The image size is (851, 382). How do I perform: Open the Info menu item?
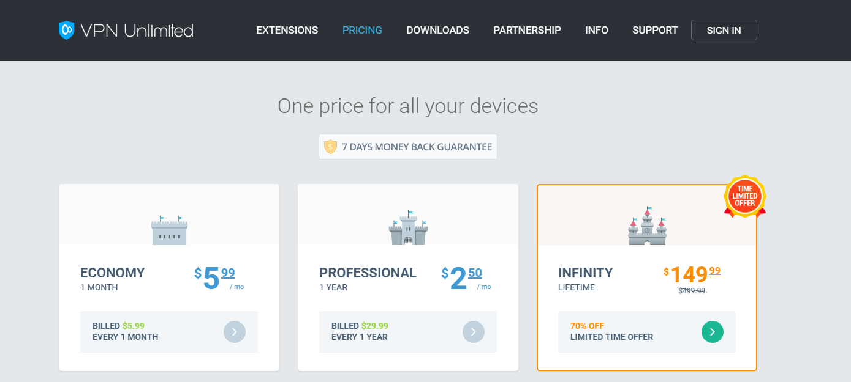pos(597,30)
